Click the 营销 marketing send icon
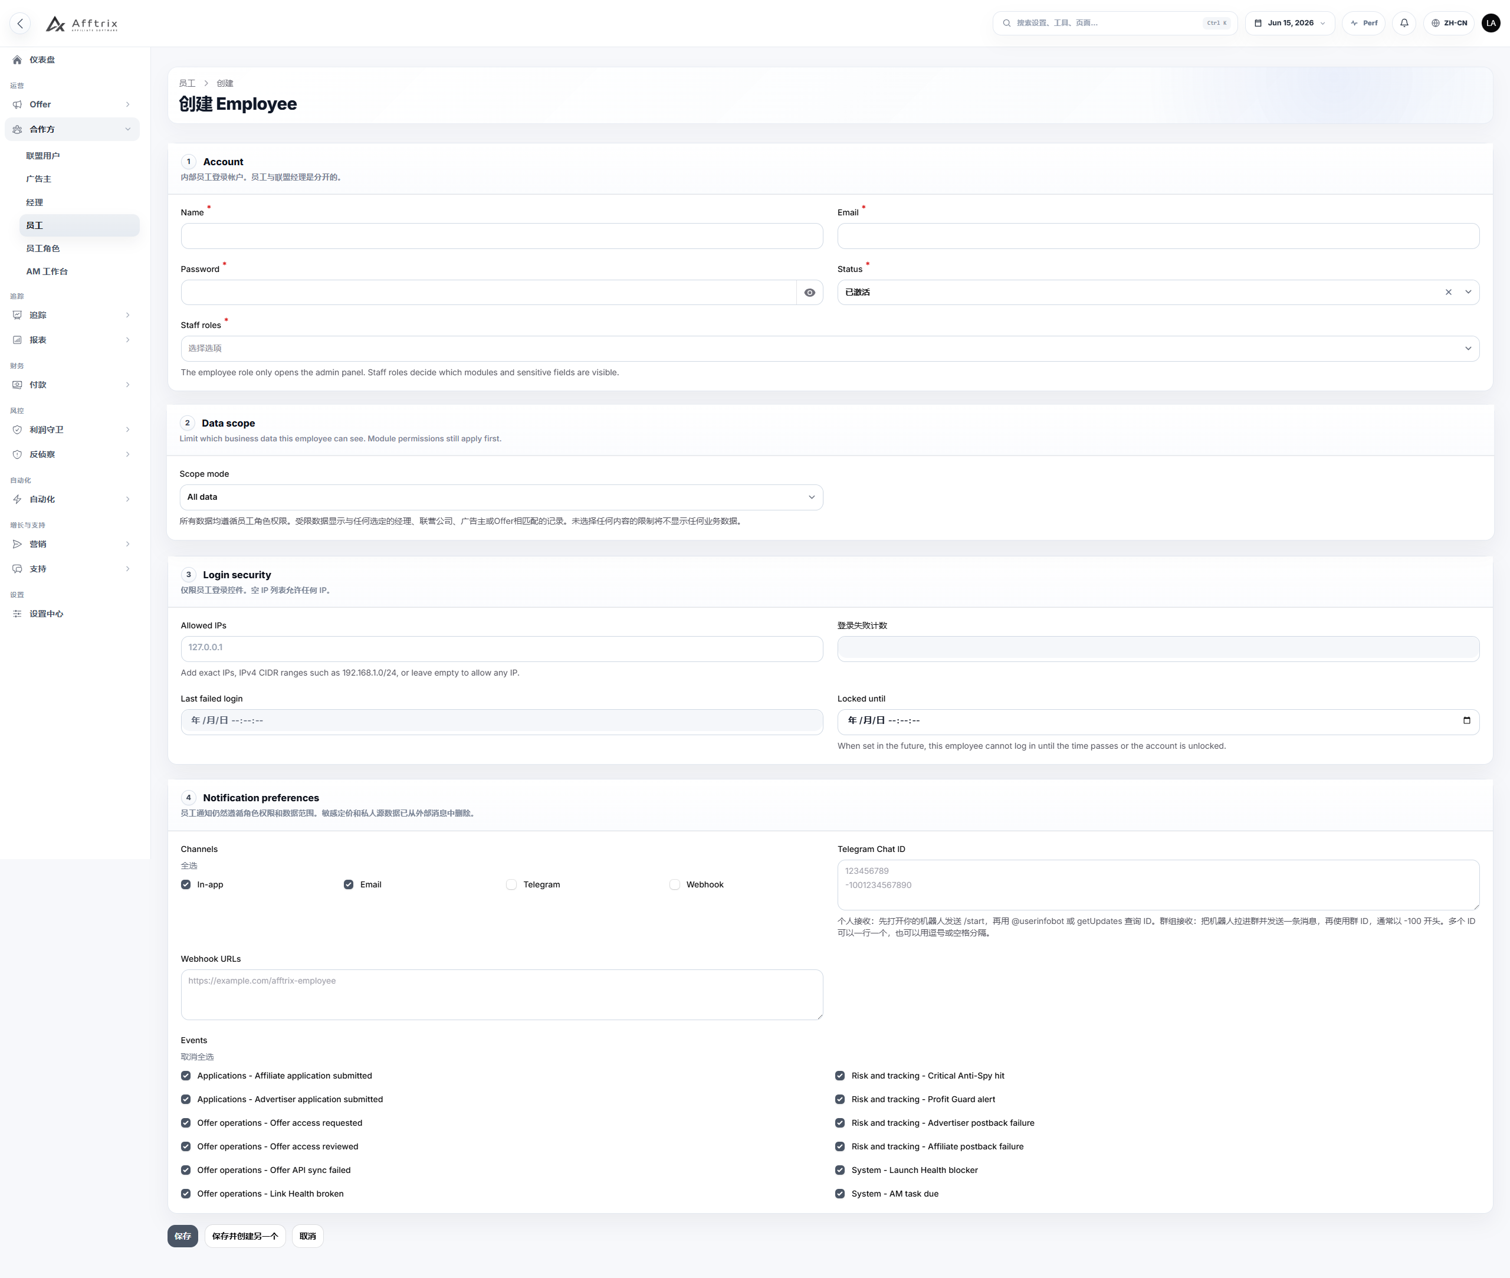 tap(17, 544)
